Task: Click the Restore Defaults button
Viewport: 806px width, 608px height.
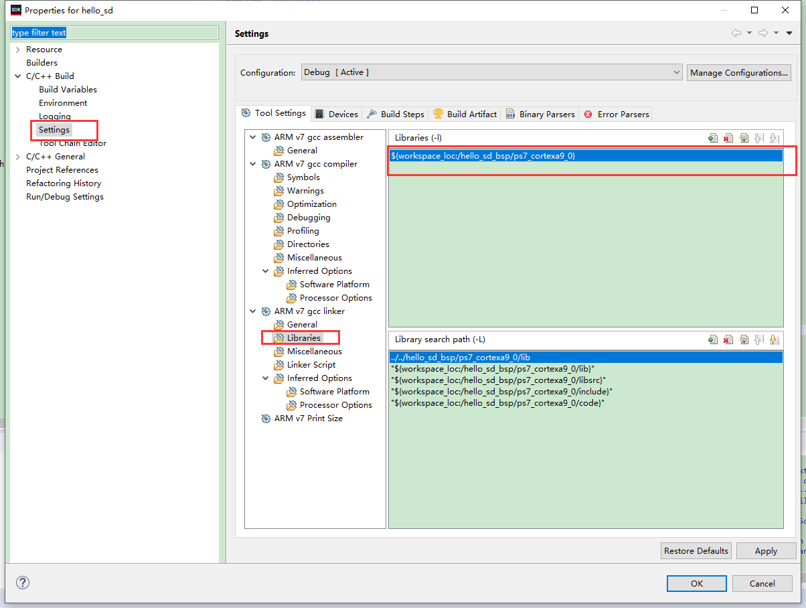Action: (x=696, y=550)
